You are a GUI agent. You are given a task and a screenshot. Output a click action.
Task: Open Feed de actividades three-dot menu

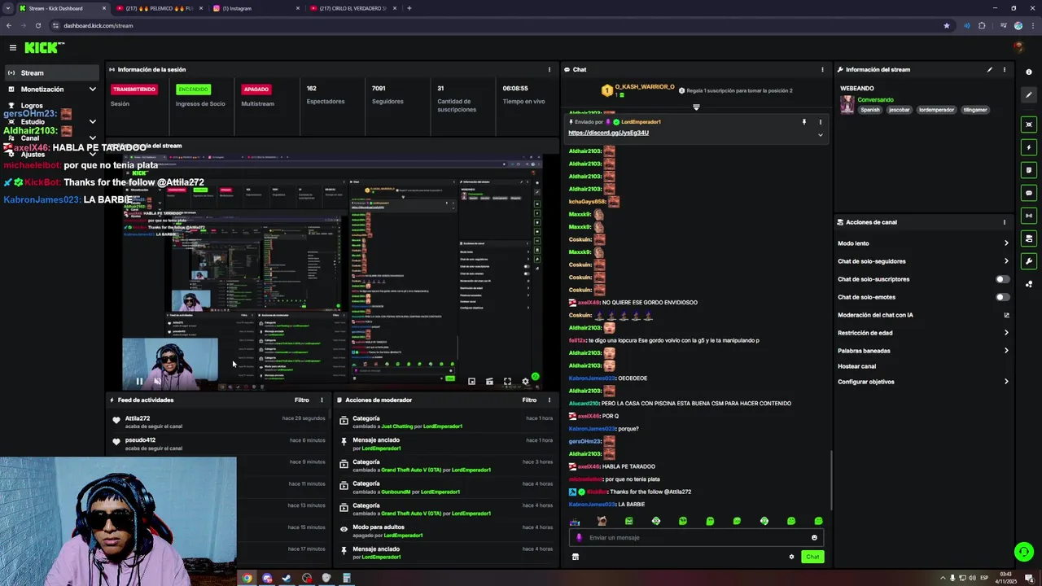[322, 400]
